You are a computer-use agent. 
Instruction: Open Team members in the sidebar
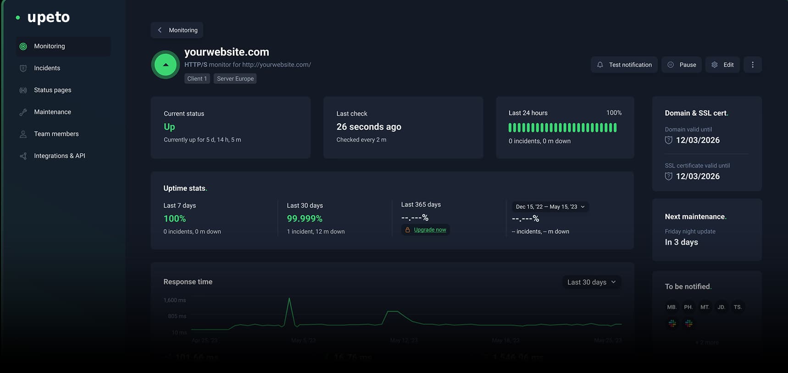pyautogui.click(x=63, y=134)
